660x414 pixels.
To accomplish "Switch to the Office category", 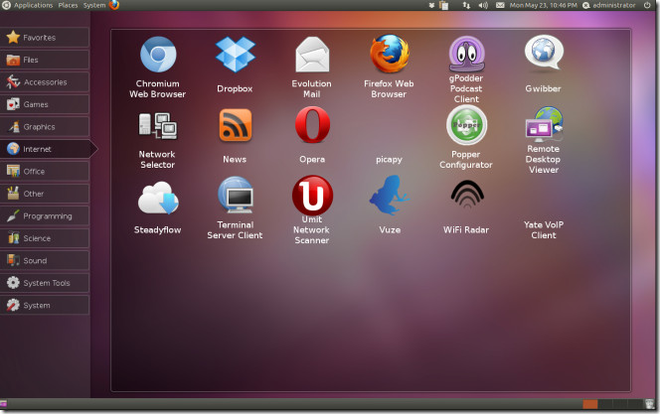I will click(45, 171).
